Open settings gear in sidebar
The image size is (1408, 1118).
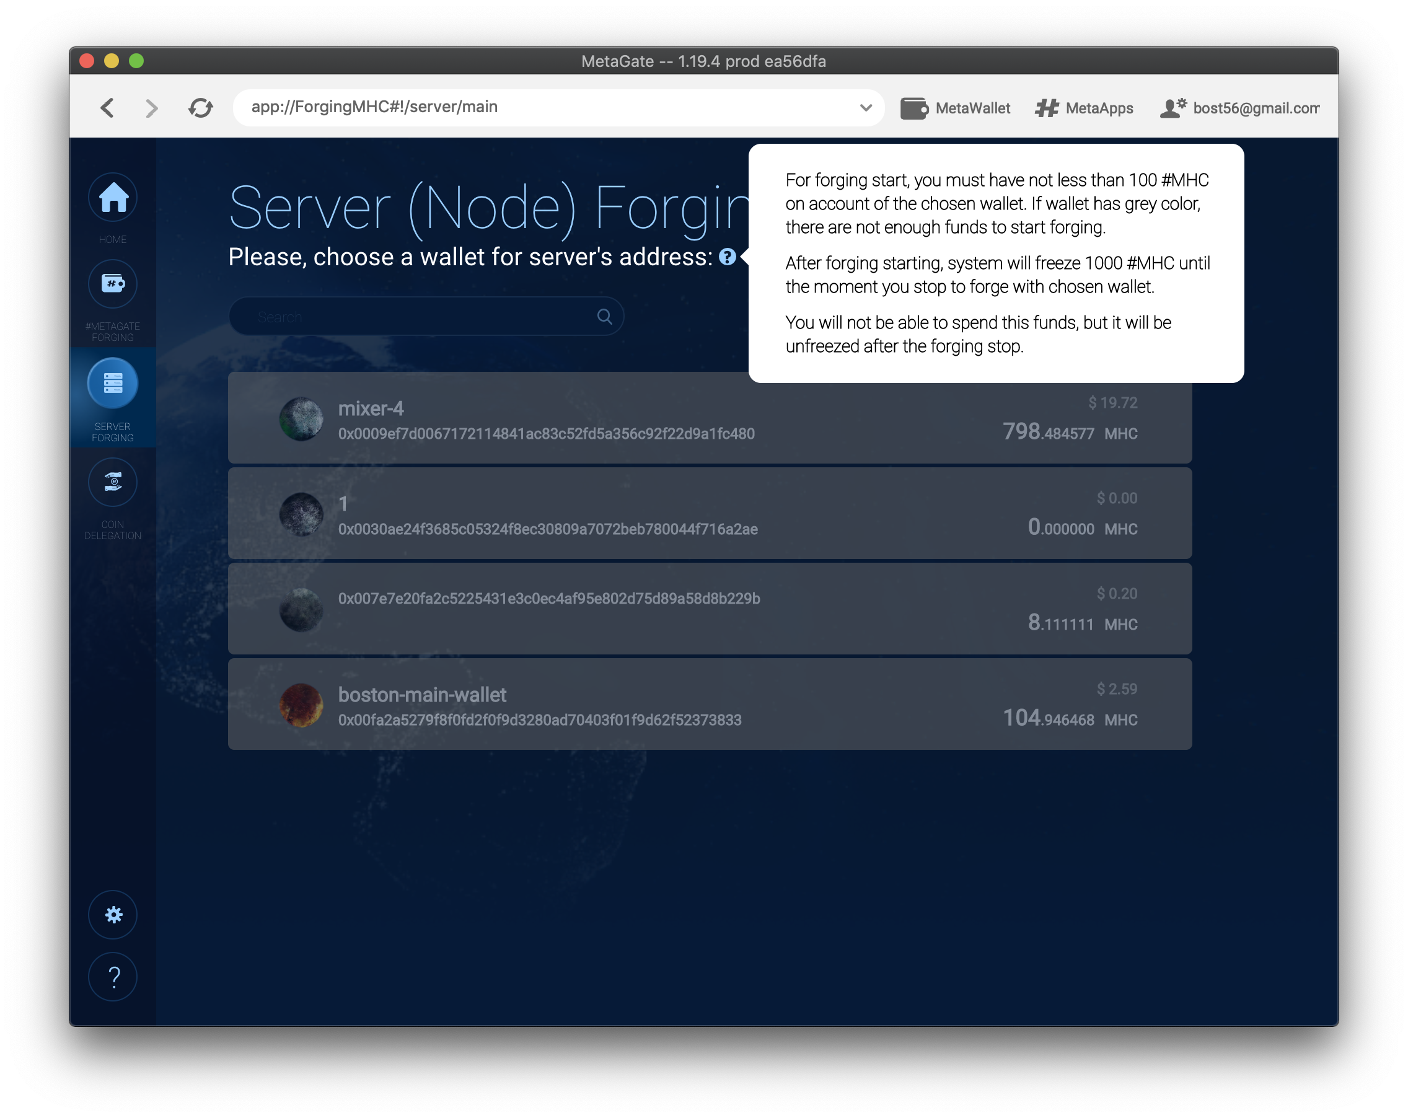tap(113, 914)
